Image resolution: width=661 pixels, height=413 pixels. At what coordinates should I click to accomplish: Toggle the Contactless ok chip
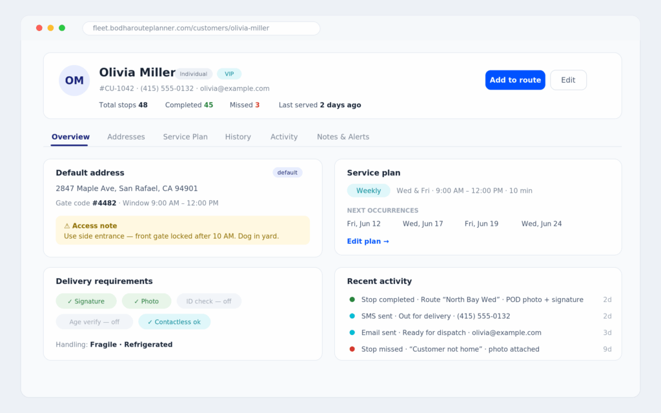click(174, 322)
